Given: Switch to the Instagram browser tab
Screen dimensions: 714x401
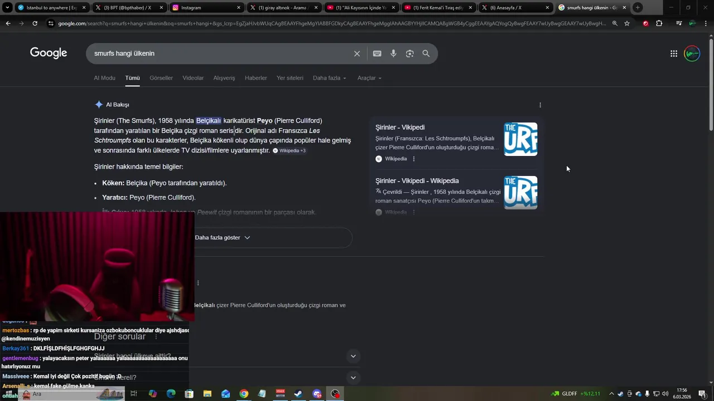Looking at the screenshot, I should tap(206, 8).
